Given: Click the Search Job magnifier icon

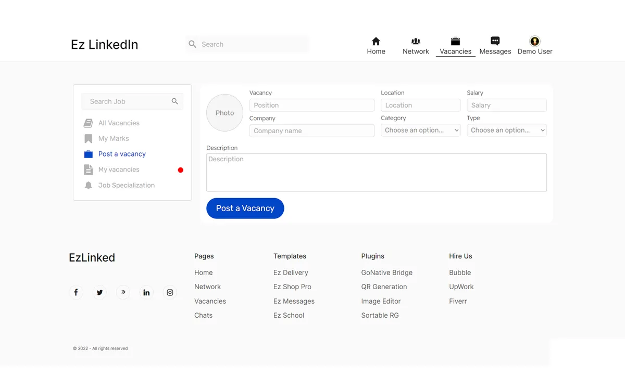Looking at the screenshot, I should pyautogui.click(x=175, y=101).
